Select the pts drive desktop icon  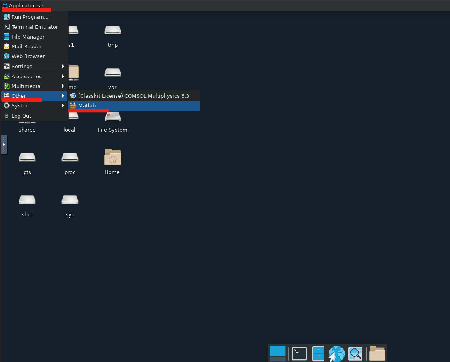(x=27, y=157)
